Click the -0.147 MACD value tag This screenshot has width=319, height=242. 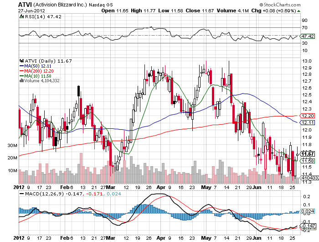[308, 226]
